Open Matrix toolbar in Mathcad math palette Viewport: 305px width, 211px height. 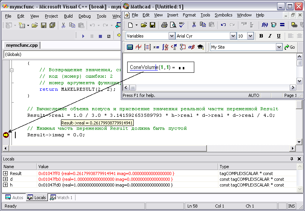pyautogui.click(x=147, y=47)
